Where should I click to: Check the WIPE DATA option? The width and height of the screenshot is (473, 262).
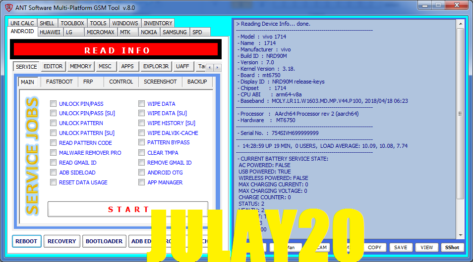tap(141, 104)
